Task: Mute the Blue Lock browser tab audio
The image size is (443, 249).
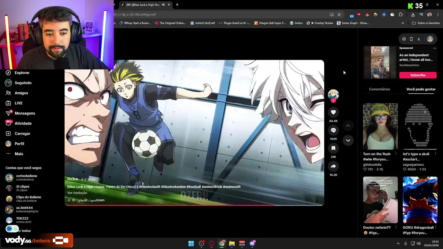Action: [163, 5]
